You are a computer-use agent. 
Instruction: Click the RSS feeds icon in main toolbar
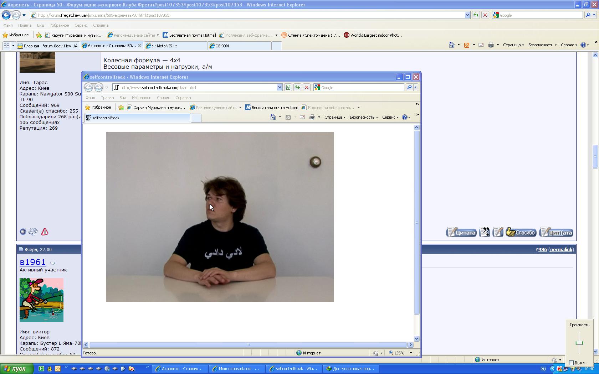(x=466, y=45)
